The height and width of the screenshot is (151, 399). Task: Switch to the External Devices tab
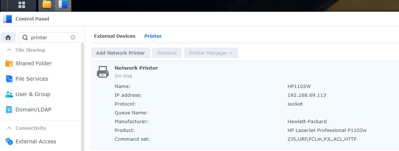click(x=115, y=36)
